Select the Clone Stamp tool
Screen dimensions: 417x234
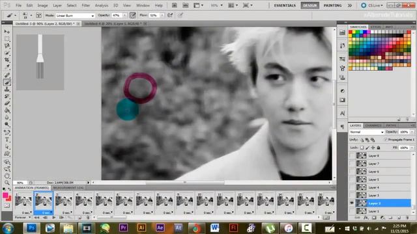point(7,90)
